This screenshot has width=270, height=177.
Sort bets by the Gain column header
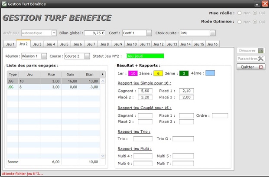[70, 75]
